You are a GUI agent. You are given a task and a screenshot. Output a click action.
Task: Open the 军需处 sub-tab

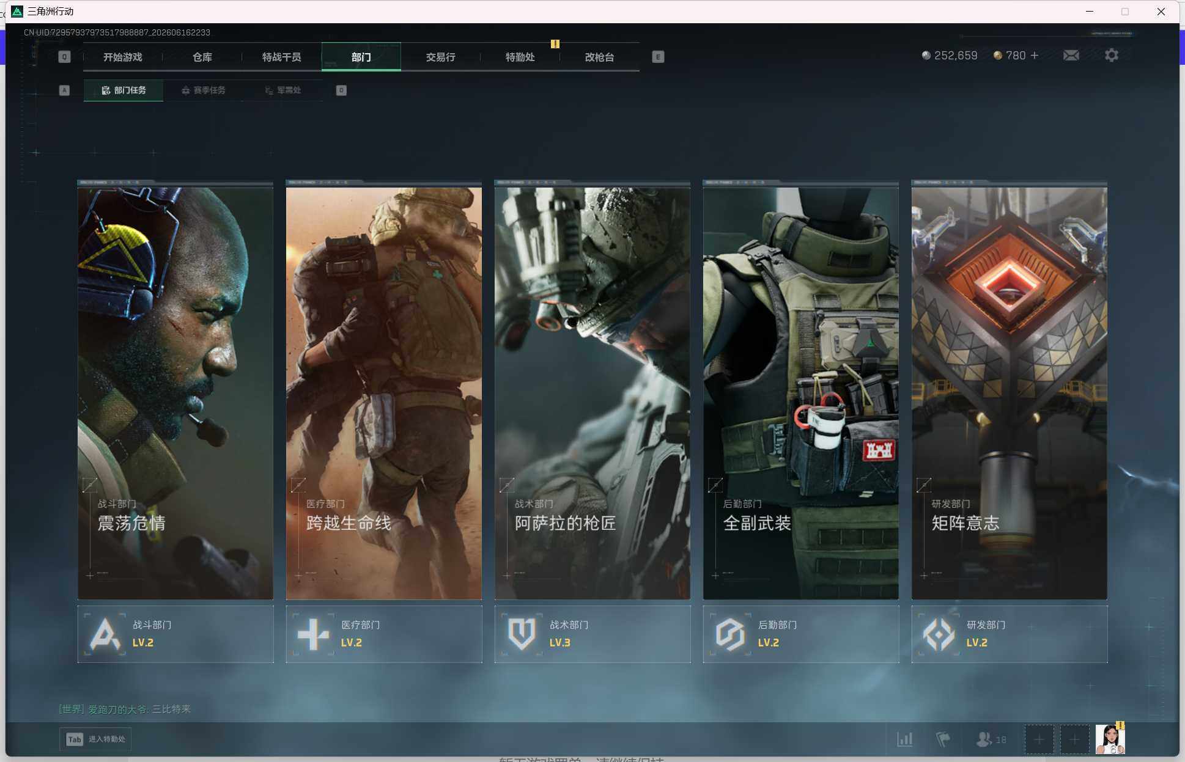[x=283, y=90]
